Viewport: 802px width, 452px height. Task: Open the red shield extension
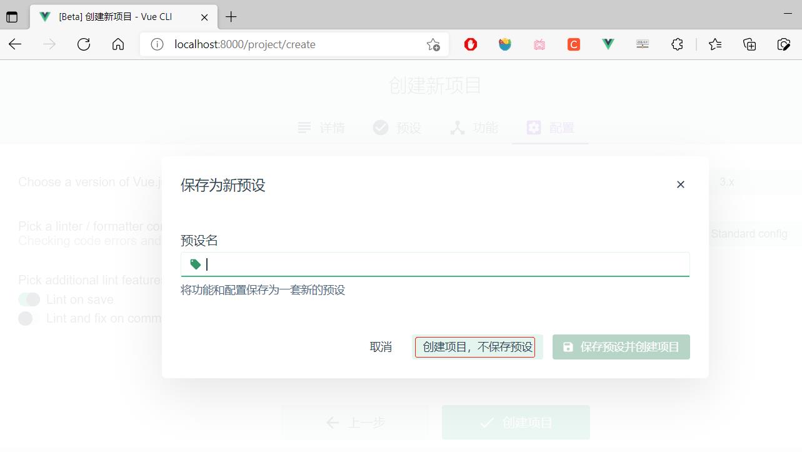[x=471, y=44]
